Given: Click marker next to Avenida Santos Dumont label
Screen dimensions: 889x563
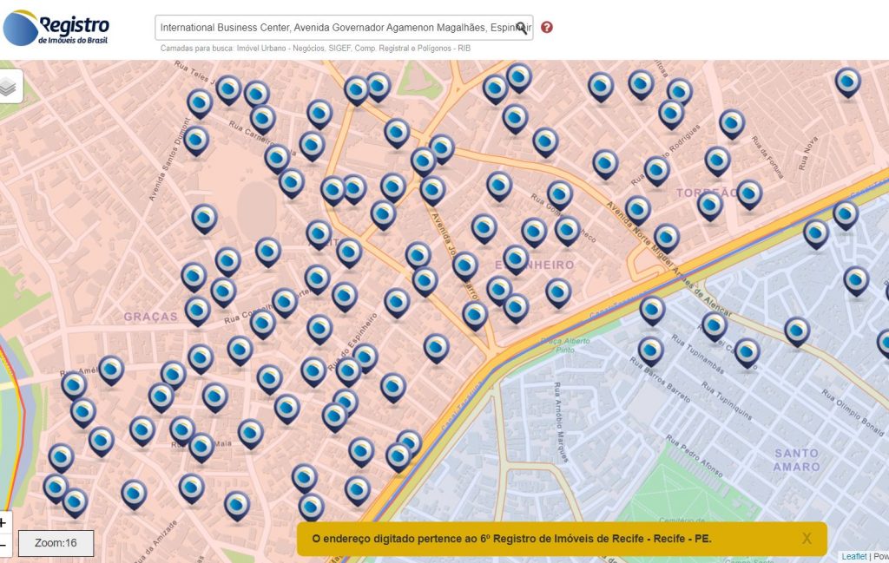Looking at the screenshot, I should click(x=196, y=140).
